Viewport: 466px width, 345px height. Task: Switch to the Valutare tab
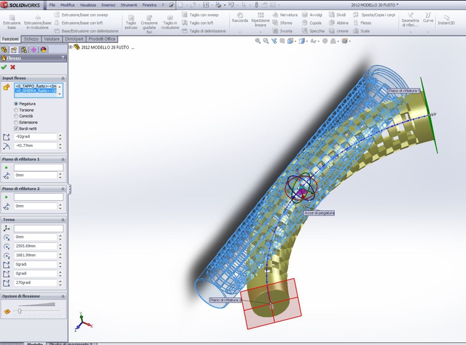pyautogui.click(x=52, y=39)
